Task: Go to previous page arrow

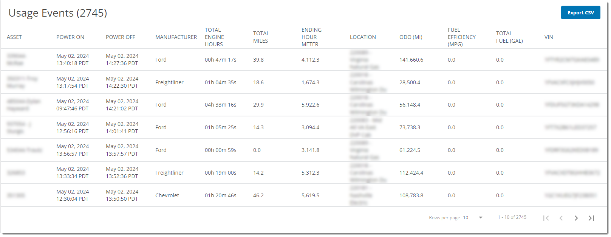Action: coord(561,218)
